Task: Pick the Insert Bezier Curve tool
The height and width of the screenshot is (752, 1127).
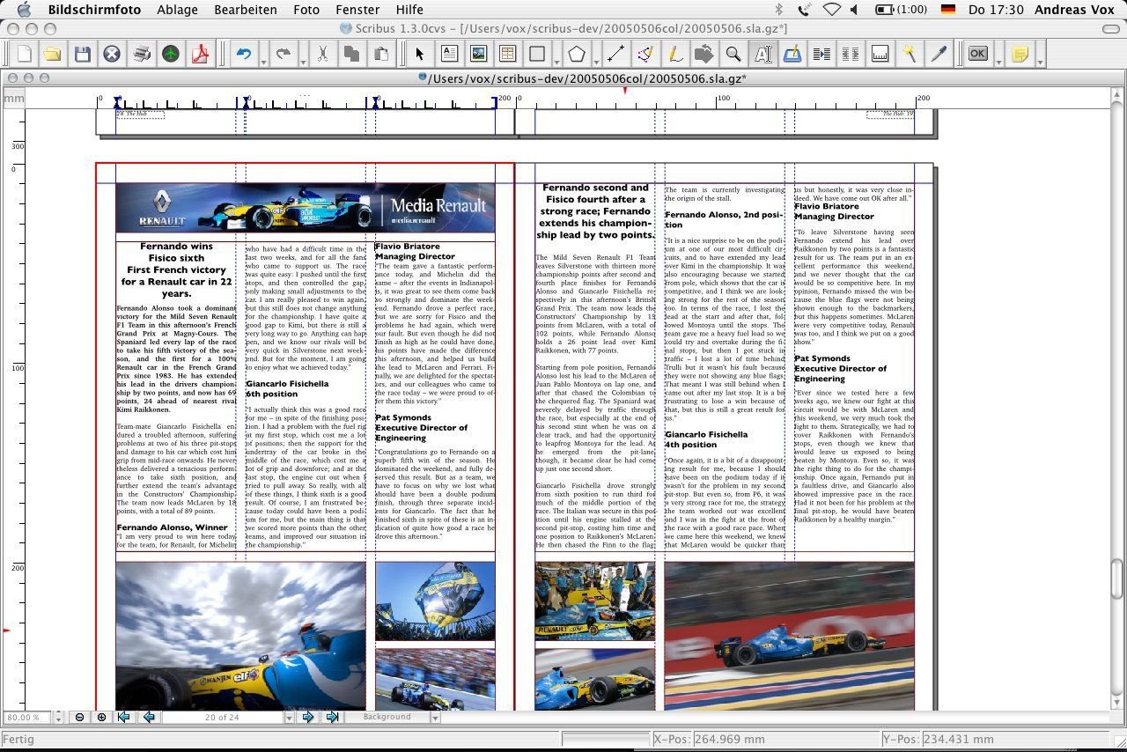Action: coord(645,54)
